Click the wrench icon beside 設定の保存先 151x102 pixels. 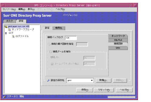[x=49, y=80]
